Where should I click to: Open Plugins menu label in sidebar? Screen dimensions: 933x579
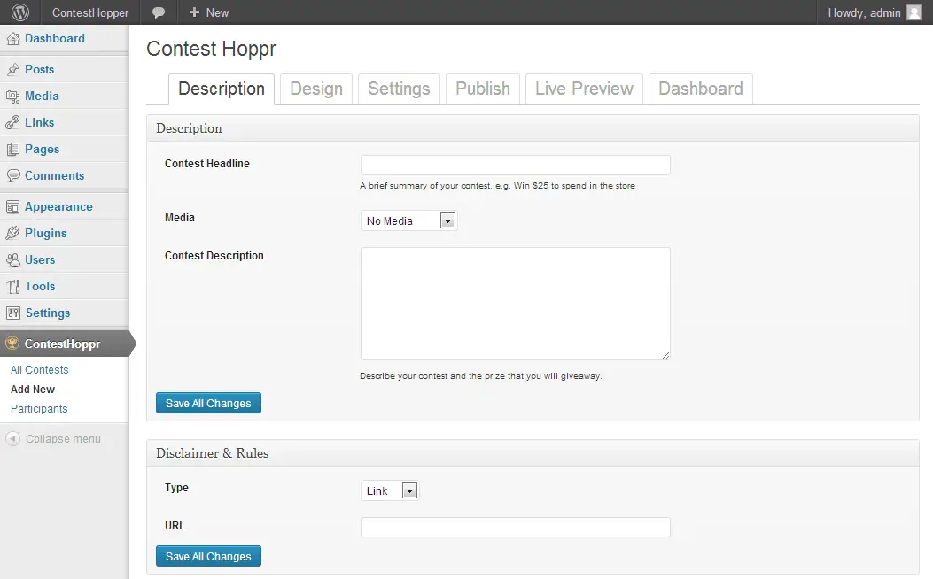[46, 234]
